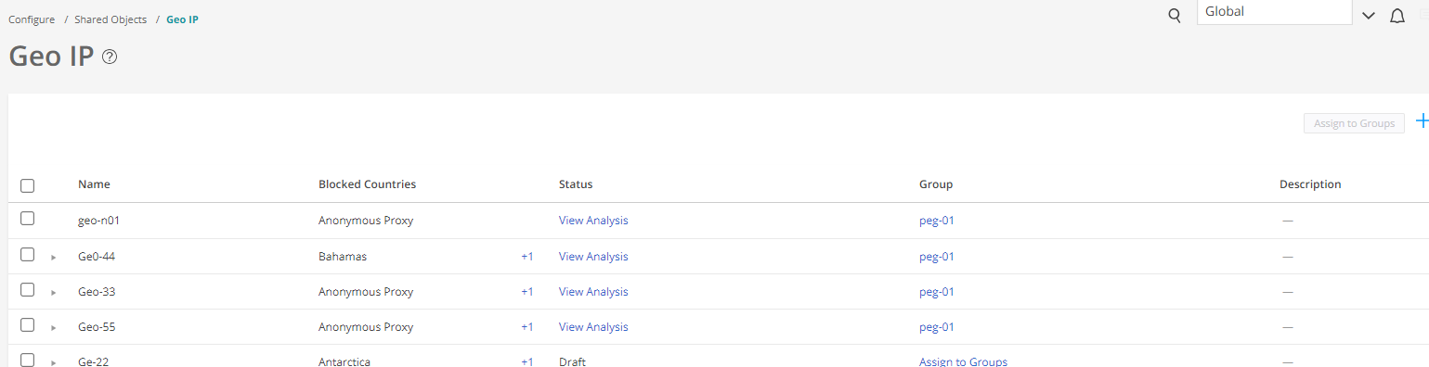Viewport: 1429px width, 367px height.
Task: Open peg-01 group in Geo-33 row
Action: (x=937, y=291)
